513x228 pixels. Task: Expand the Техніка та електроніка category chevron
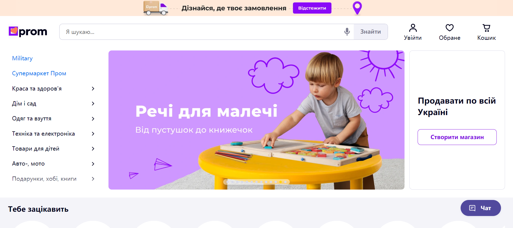tap(93, 134)
